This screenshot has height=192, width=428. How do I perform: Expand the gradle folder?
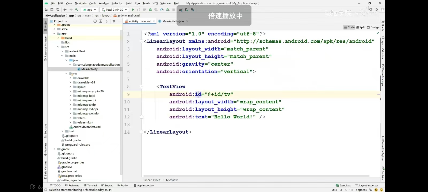54,149
